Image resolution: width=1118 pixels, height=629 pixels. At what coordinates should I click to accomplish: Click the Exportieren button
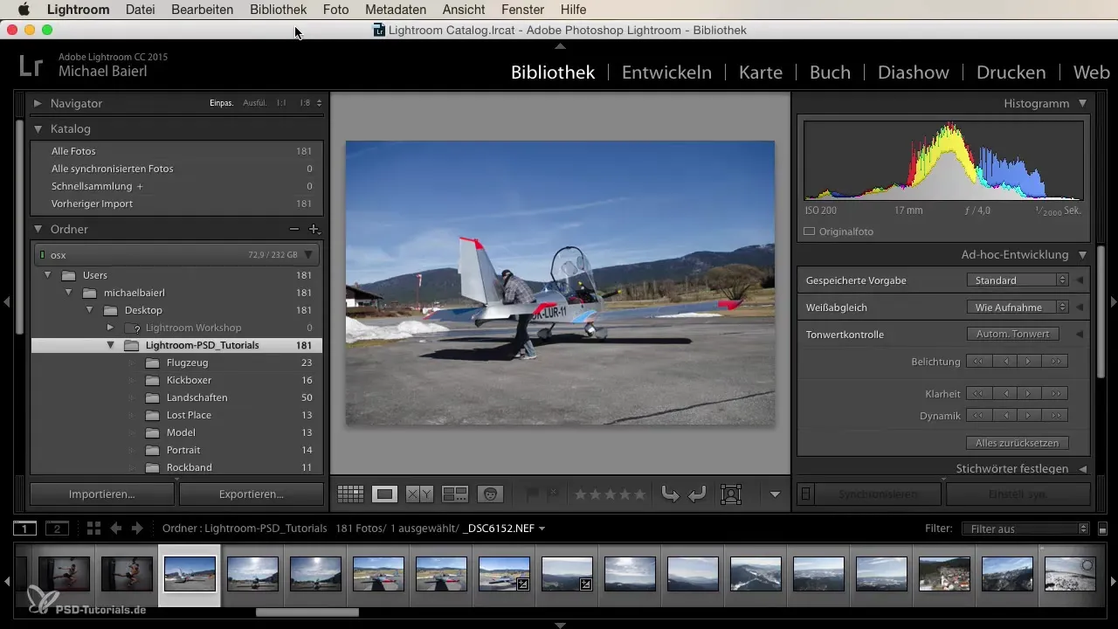pos(252,494)
